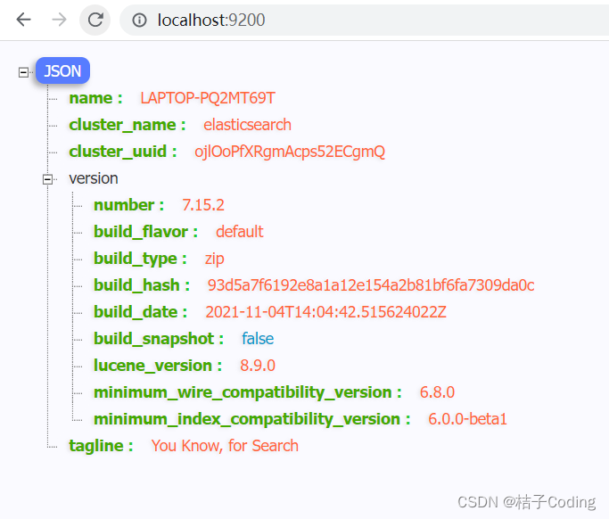This screenshot has height=519, width=609.
Task: Select the value elasticsearch
Action: pyautogui.click(x=247, y=125)
